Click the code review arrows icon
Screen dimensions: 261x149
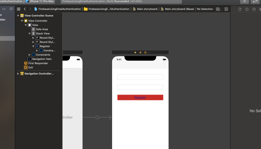[255, 2]
